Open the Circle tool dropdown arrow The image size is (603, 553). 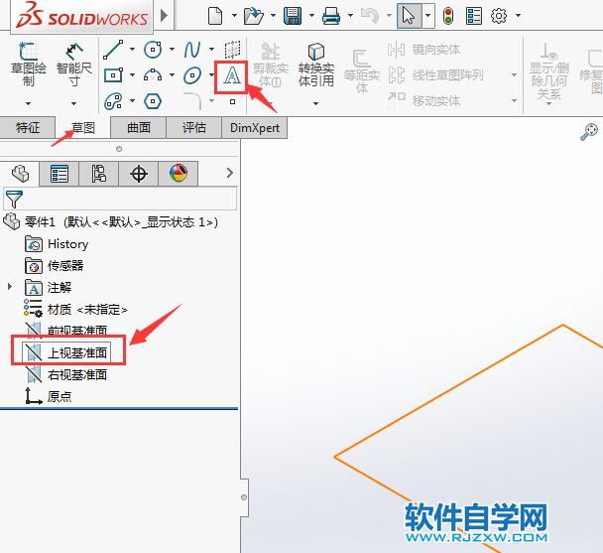click(172, 50)
